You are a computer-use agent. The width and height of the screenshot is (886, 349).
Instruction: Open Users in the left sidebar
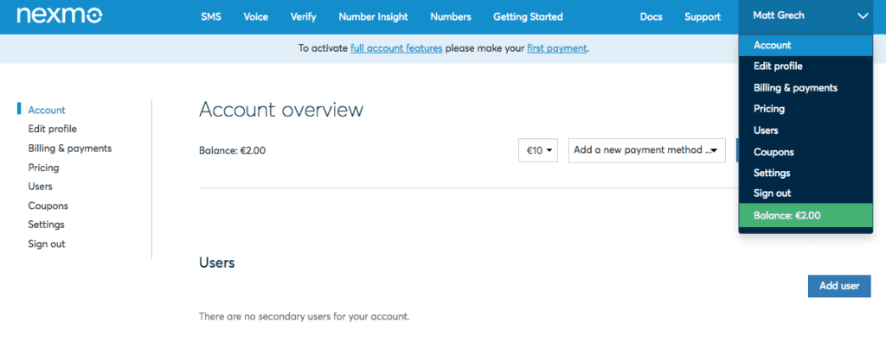[x=40, y=186]
